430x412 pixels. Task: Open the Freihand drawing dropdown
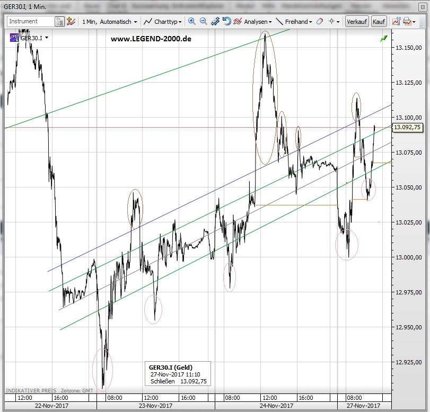[299, 22]
